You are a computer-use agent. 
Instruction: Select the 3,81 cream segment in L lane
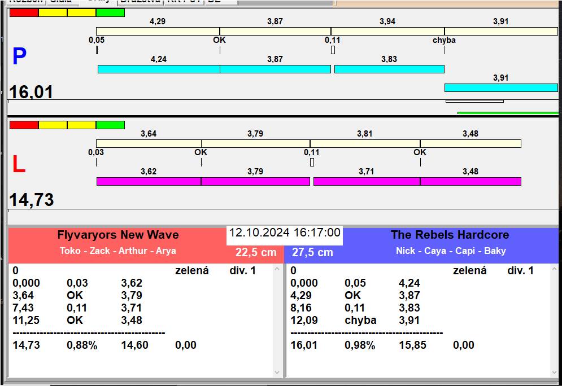(365, 143)
